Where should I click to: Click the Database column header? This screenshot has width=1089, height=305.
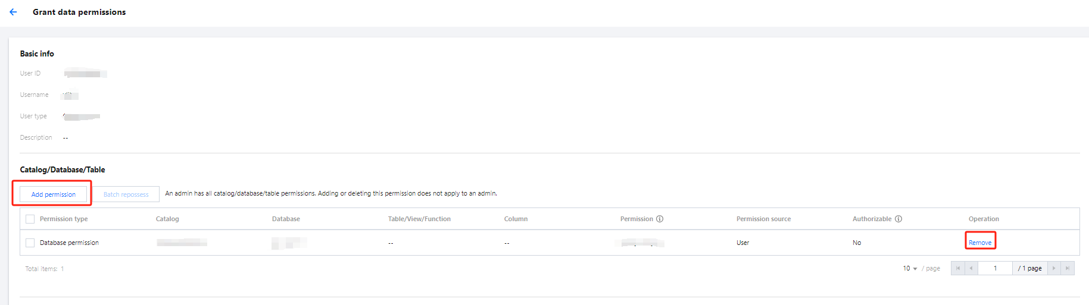point(286,219)
